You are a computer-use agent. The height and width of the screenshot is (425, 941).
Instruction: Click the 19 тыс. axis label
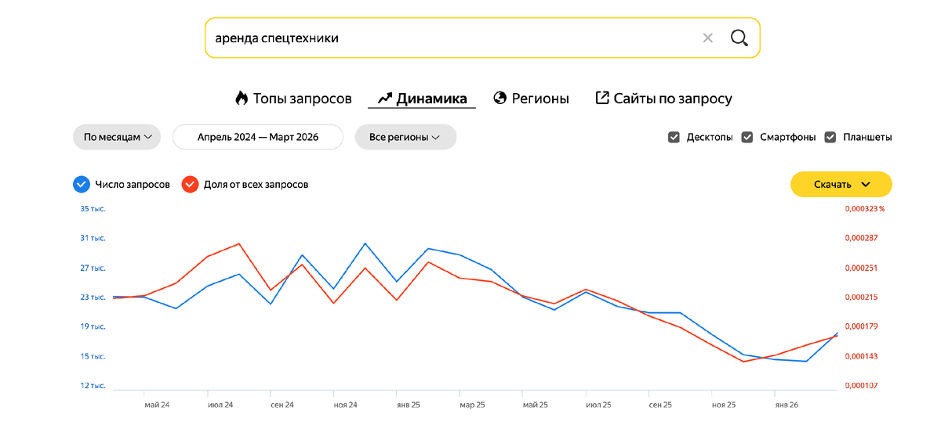click(x=93, y=326)
